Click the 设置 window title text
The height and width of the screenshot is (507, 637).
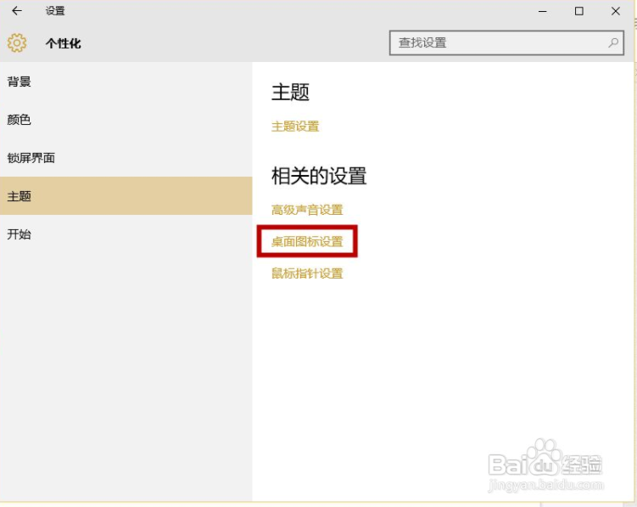click(55, 11)
